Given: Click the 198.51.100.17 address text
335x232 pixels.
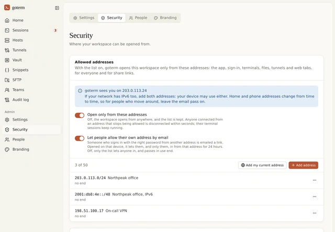Looking at the screenshot, I should 89,211.
